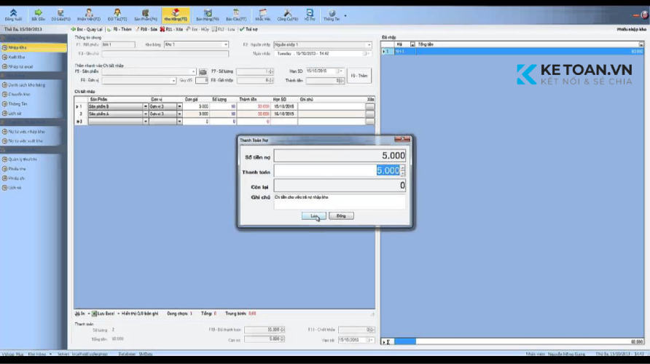The height and width of the screenshot is (364, 650).
Task: Select the NH1 row in Đã nhập list
Action: pyautogui.click(x=512, y=52)
